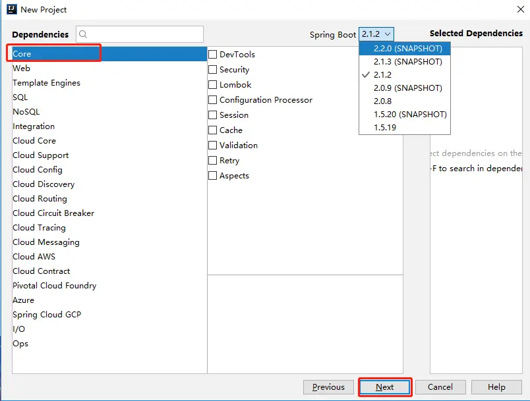Select the Cloud Contract category
This screenshot has width=530, height=401.
tap(109, 271)
